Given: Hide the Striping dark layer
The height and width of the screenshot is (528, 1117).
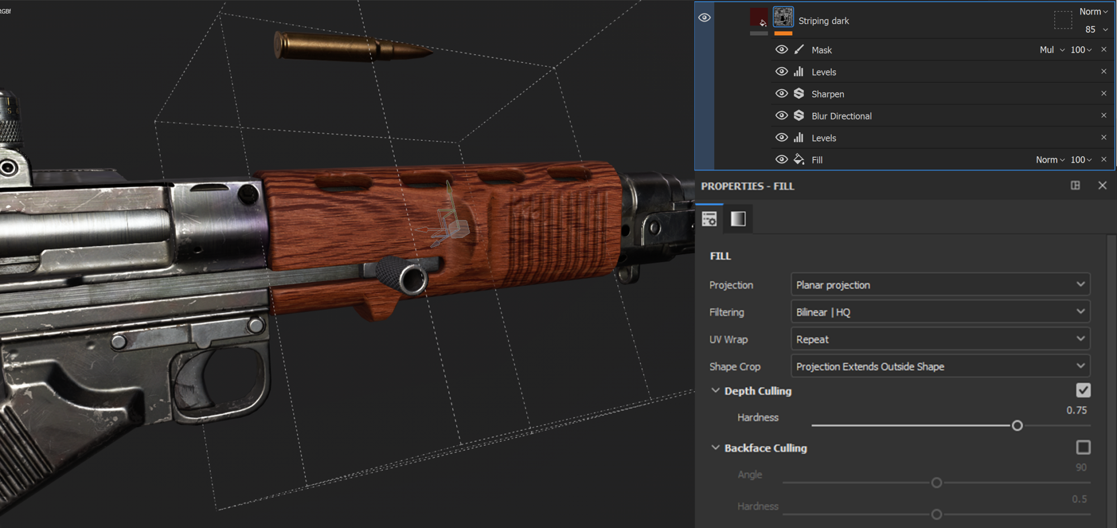Looking at the screenshot, I should click(704, 18).
